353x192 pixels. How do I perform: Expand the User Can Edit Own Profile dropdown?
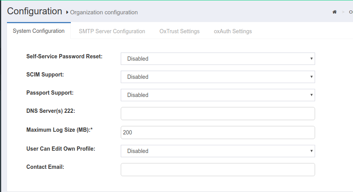pyautogui.click(x=218, y=151)
